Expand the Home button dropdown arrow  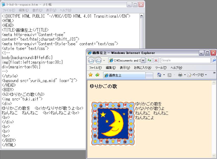click(164, 75)
